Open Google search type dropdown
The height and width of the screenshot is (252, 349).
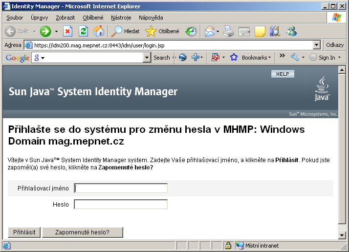click(43, 58)
